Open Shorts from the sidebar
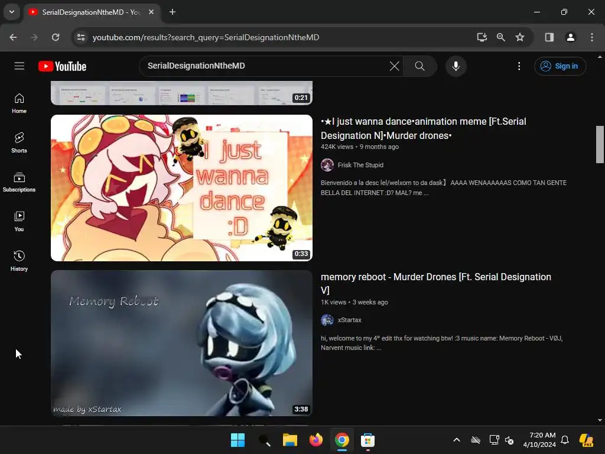 point(19,142)
